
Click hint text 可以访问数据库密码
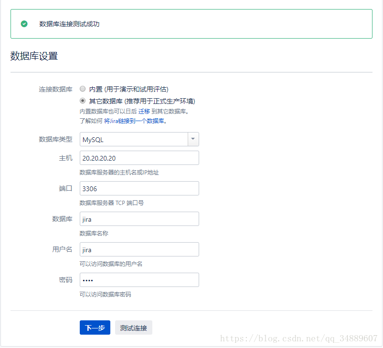(x=105, y=294)
